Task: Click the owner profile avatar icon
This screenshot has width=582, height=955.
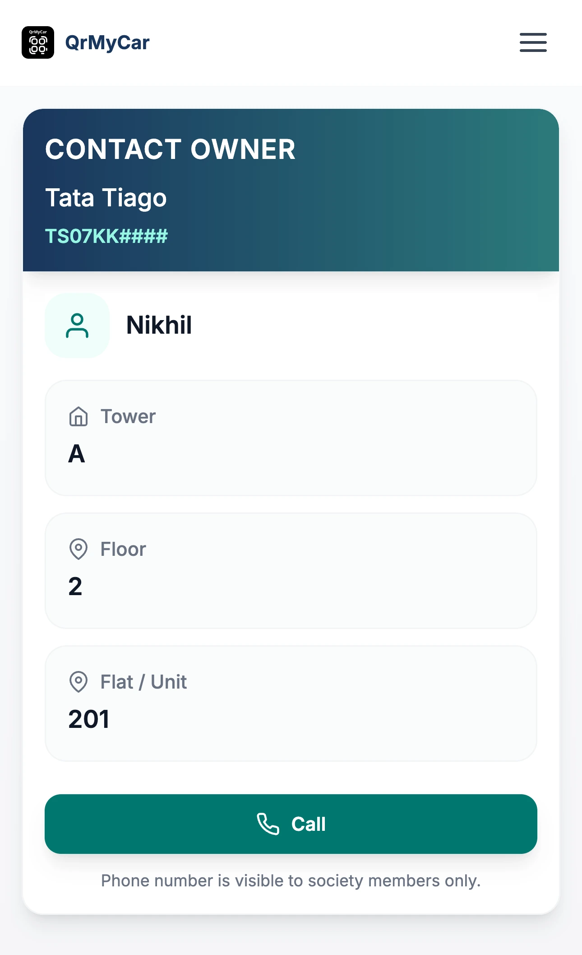Action: 77,326
